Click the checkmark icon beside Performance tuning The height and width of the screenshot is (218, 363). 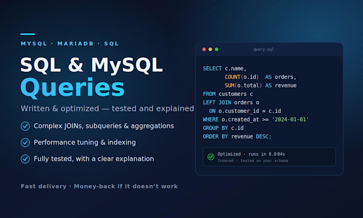point(25,143)
